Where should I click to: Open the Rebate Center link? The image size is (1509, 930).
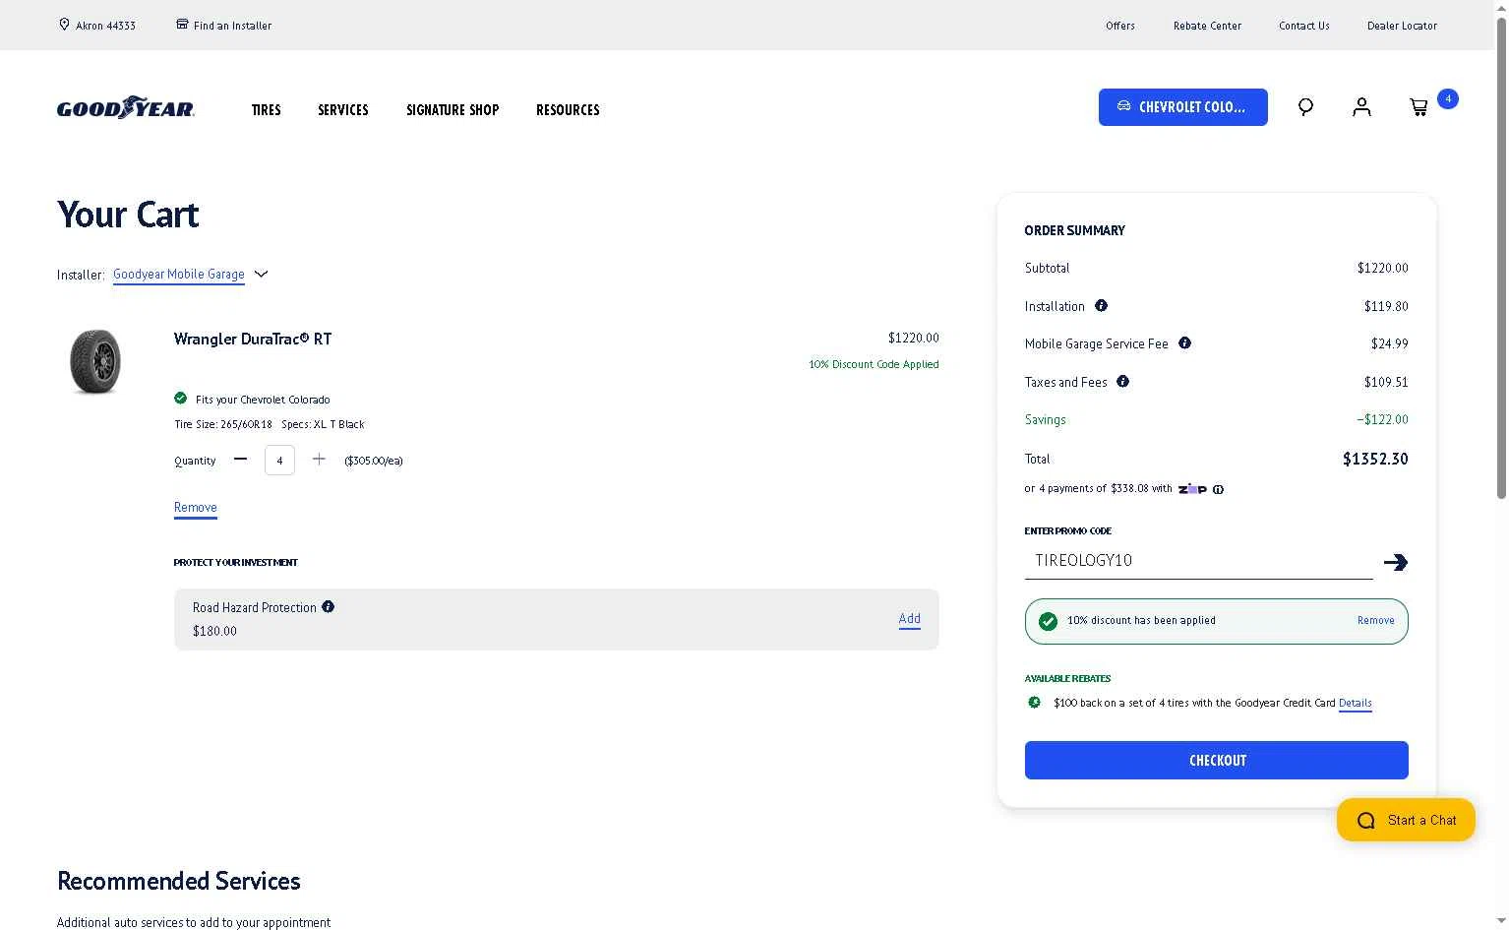point(1207,26)
